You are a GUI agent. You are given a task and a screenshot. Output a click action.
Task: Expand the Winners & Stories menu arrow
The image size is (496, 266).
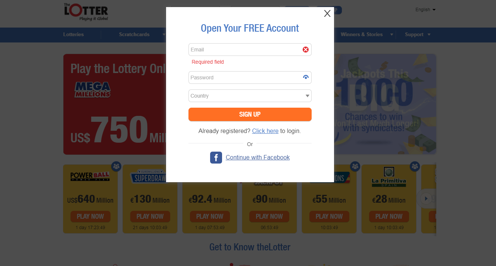point(392,35)
